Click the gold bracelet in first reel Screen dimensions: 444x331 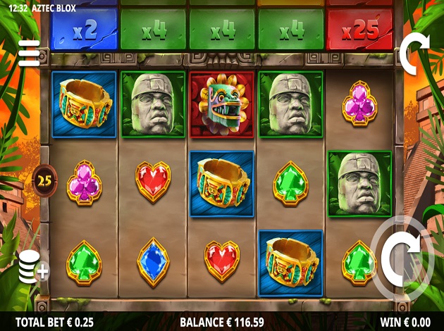click(x=84, y=104)
